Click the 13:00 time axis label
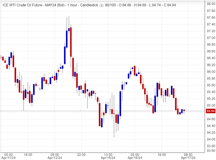 pos(108,154)
